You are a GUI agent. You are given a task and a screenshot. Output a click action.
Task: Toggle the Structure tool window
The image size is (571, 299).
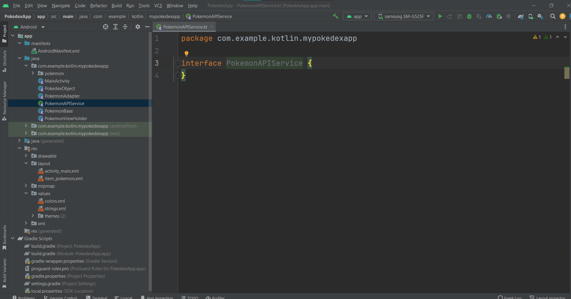[x=4, y=61]
